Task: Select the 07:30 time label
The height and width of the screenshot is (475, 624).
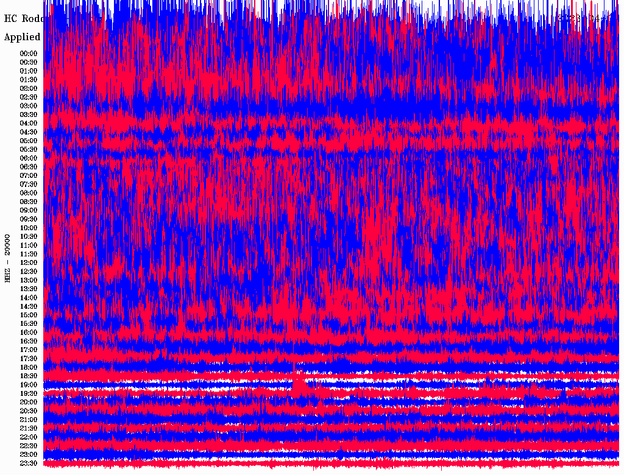Action: coord(29,184)
